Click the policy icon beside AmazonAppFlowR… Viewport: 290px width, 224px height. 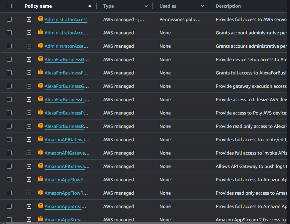click(x=41, y=192)
